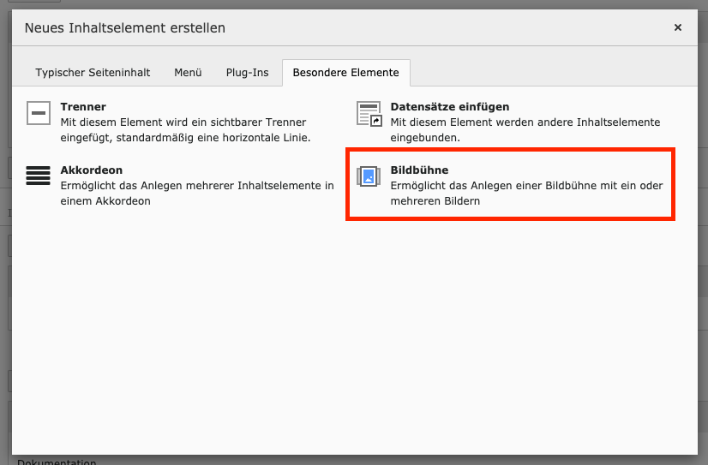Click the Trenner divider line icon
This screenshot has height=465, width=708.
(x=39, y=113)
